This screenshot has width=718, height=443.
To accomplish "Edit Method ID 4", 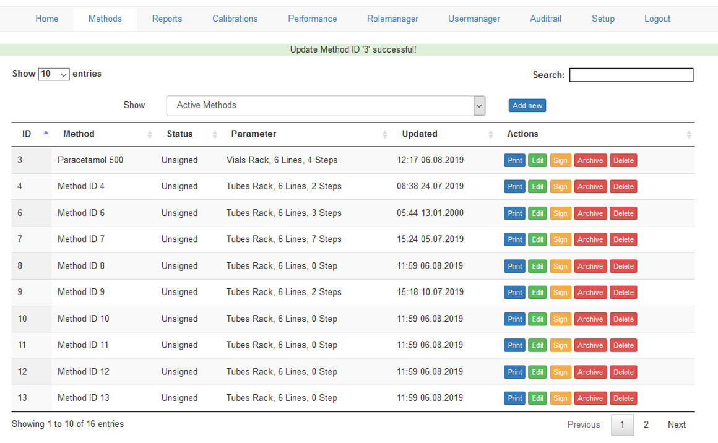I will point(537,187).
